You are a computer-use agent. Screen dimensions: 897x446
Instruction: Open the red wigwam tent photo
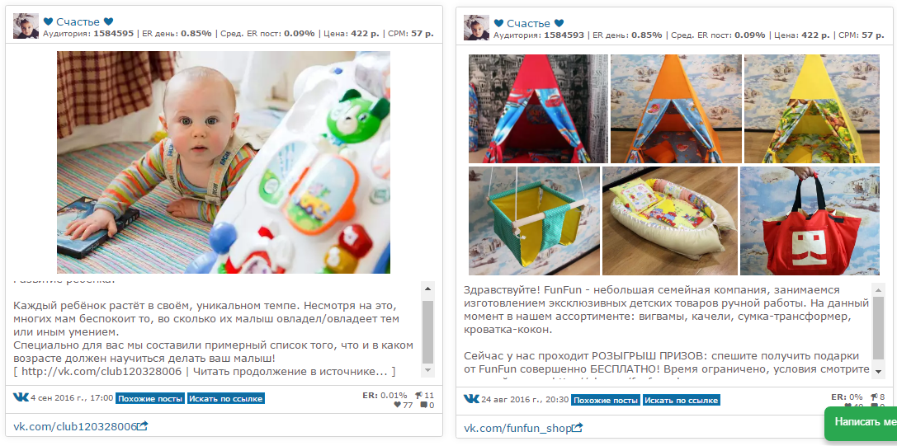click(x=538, y=109)
